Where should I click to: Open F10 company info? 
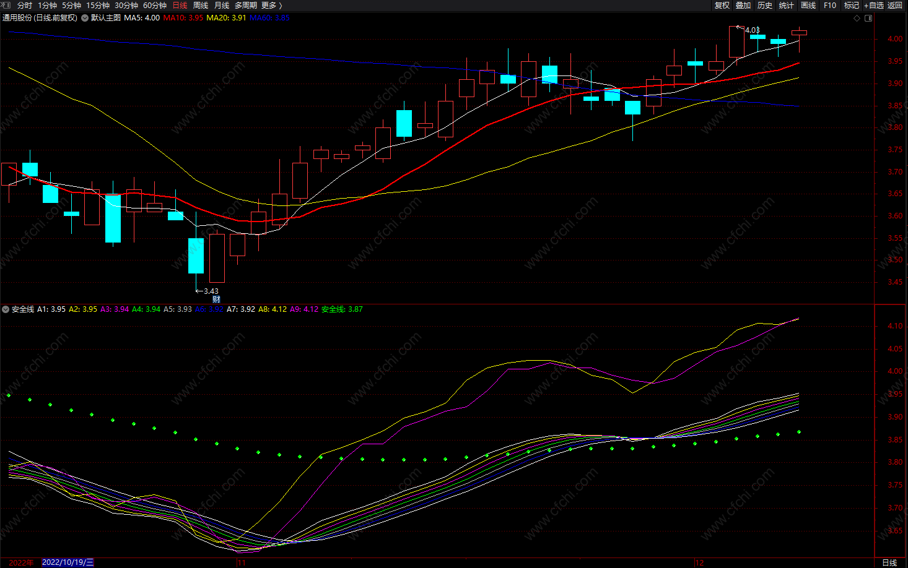coord(830,6)
